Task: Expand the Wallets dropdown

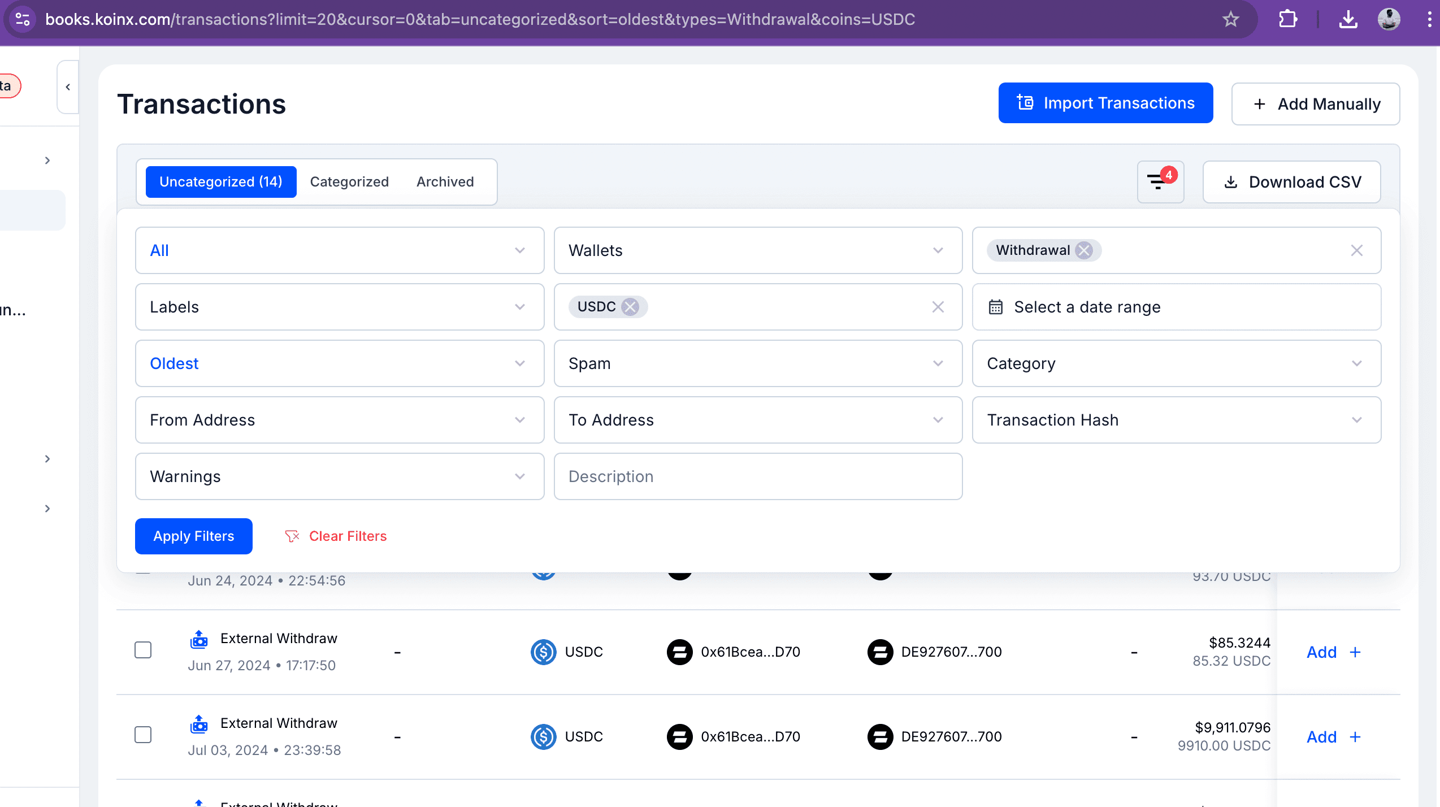Action: [x=757, y=250]
